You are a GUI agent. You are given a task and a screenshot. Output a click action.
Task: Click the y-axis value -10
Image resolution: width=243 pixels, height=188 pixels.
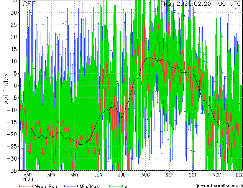pos(12,110)
